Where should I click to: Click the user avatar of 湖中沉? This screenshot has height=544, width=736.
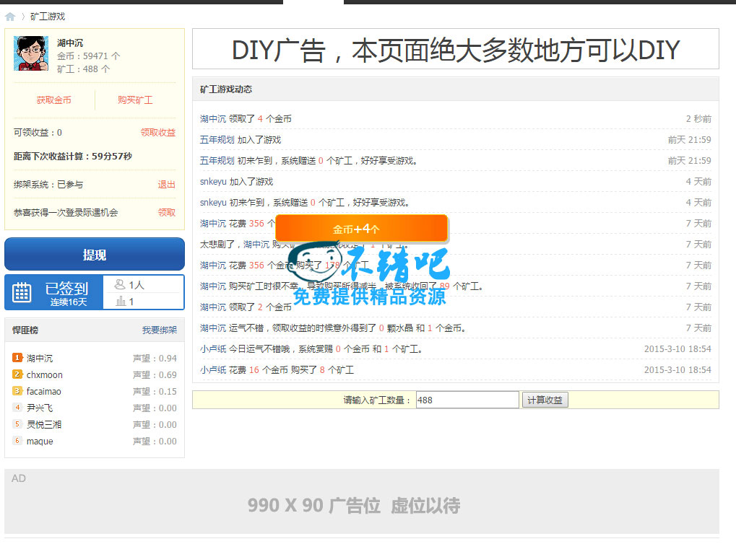click(31, 53)
